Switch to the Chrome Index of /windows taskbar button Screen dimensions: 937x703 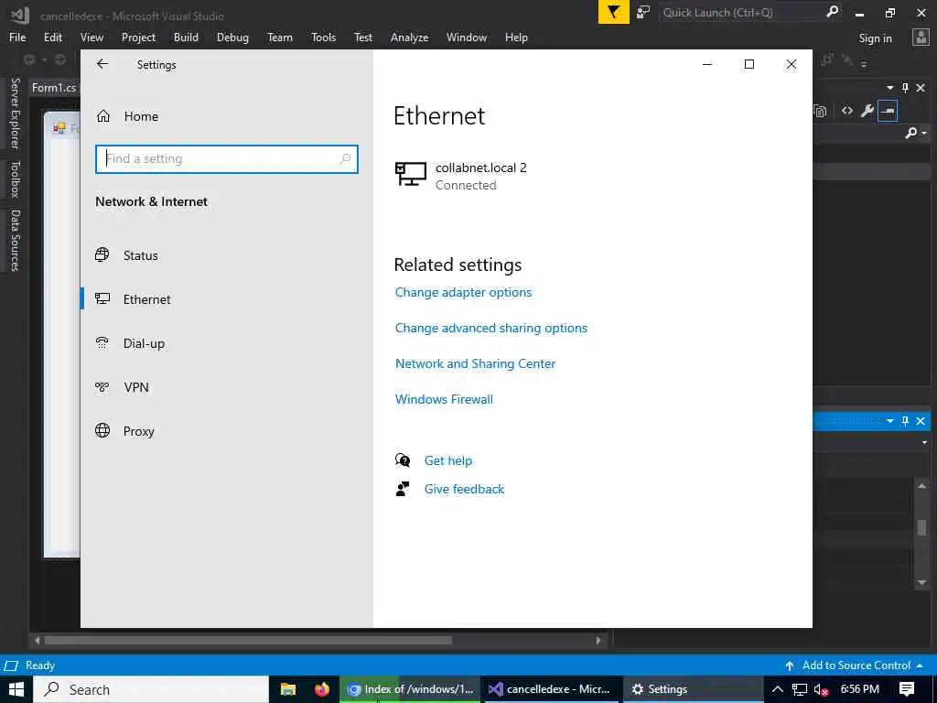click(411, 689)
